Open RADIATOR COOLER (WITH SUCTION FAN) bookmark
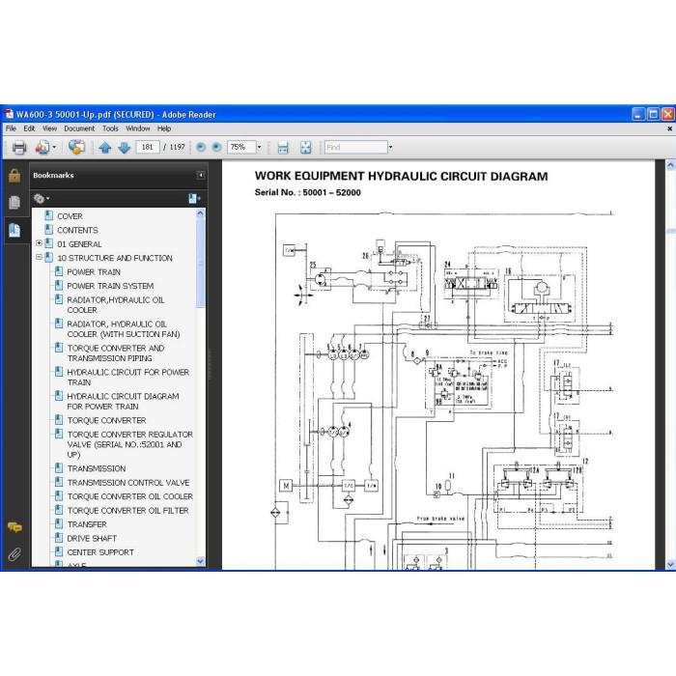Screen dimensions: 676x676 (x=124, y=329)
